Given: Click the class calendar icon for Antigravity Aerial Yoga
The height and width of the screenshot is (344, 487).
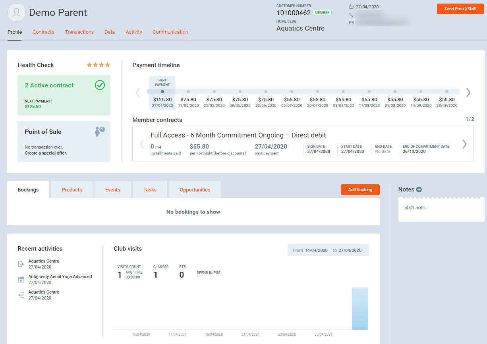Looking at the screenshot, I should (21, 280).
